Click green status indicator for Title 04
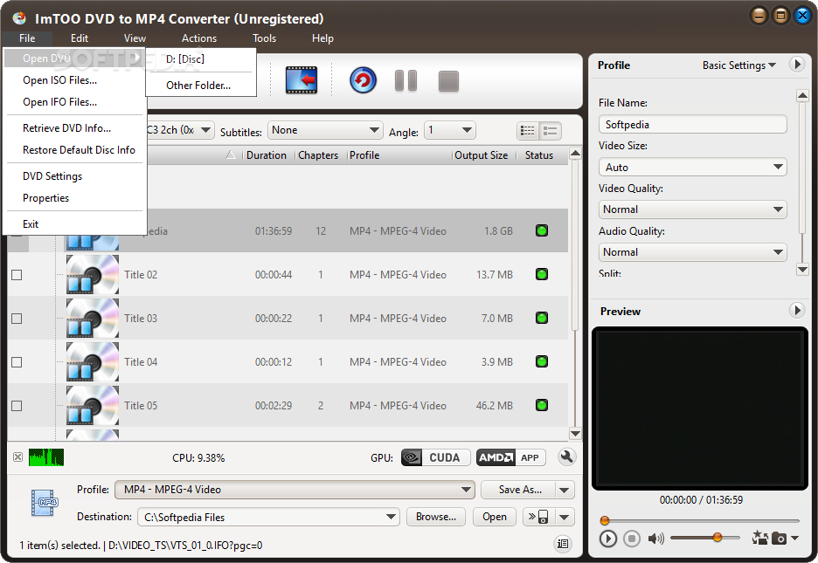The image size is (818, 563). pyautogui.click(x=542, y=361)
